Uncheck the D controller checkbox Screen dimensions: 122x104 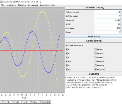pyautogui.click(x=67, y=53)
